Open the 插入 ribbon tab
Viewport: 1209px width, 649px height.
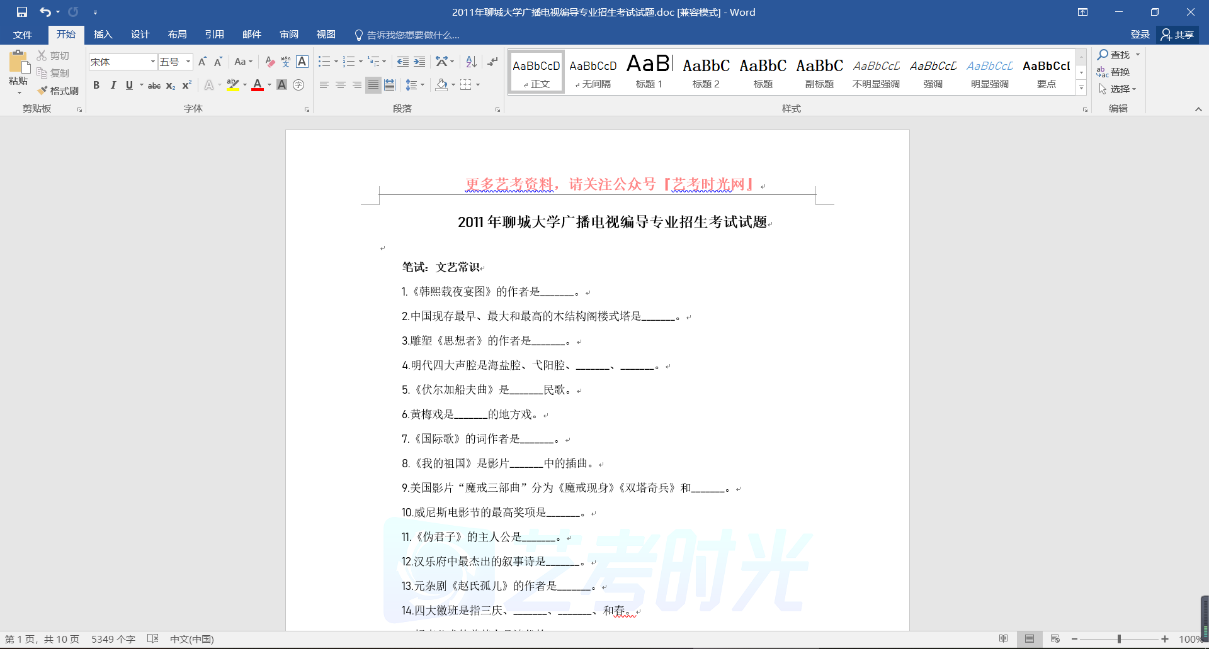(103, 35)
